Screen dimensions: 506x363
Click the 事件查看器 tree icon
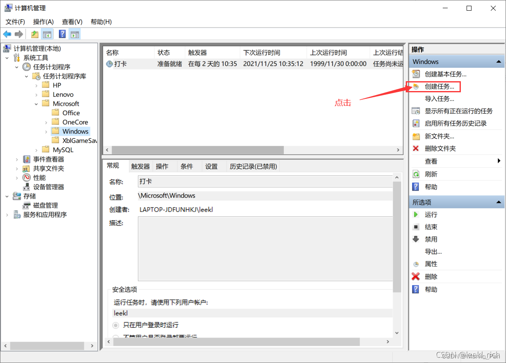pyautogui.click(x=27, y=159)
